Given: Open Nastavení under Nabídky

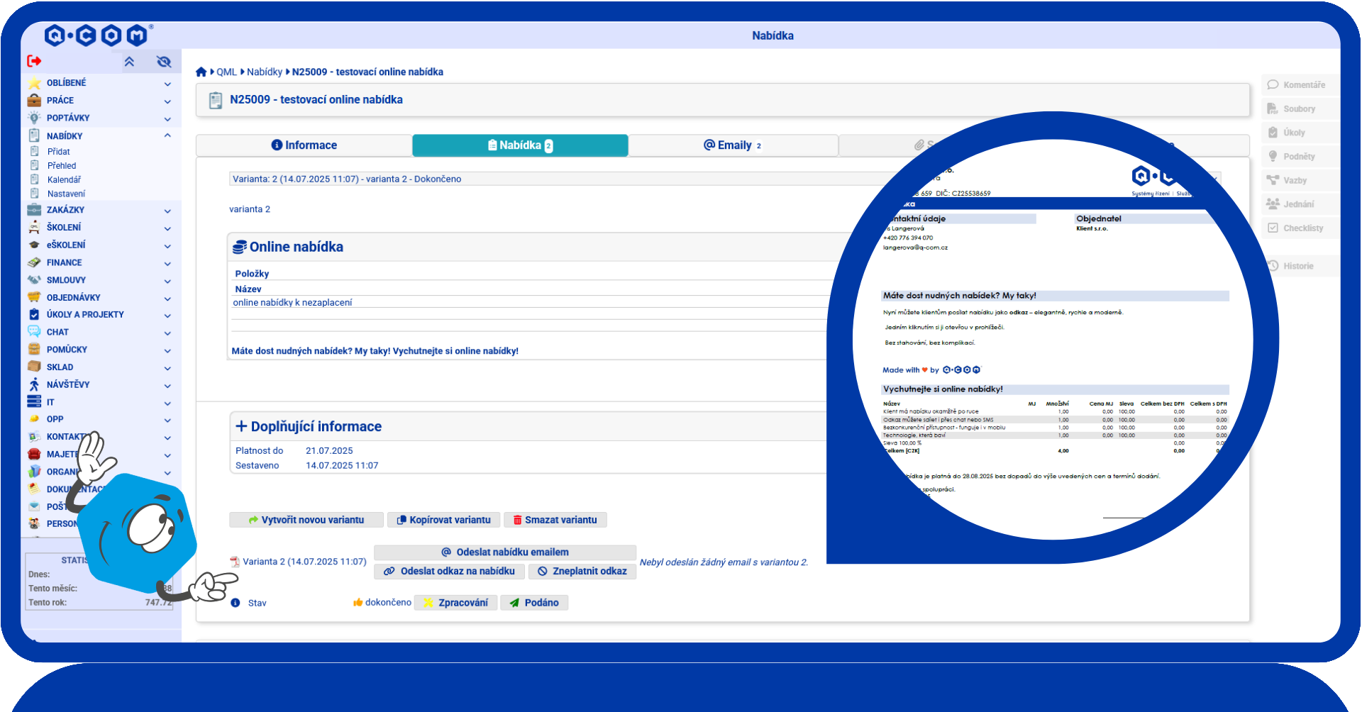Looking at the screenshot, I should click(66, 194).
